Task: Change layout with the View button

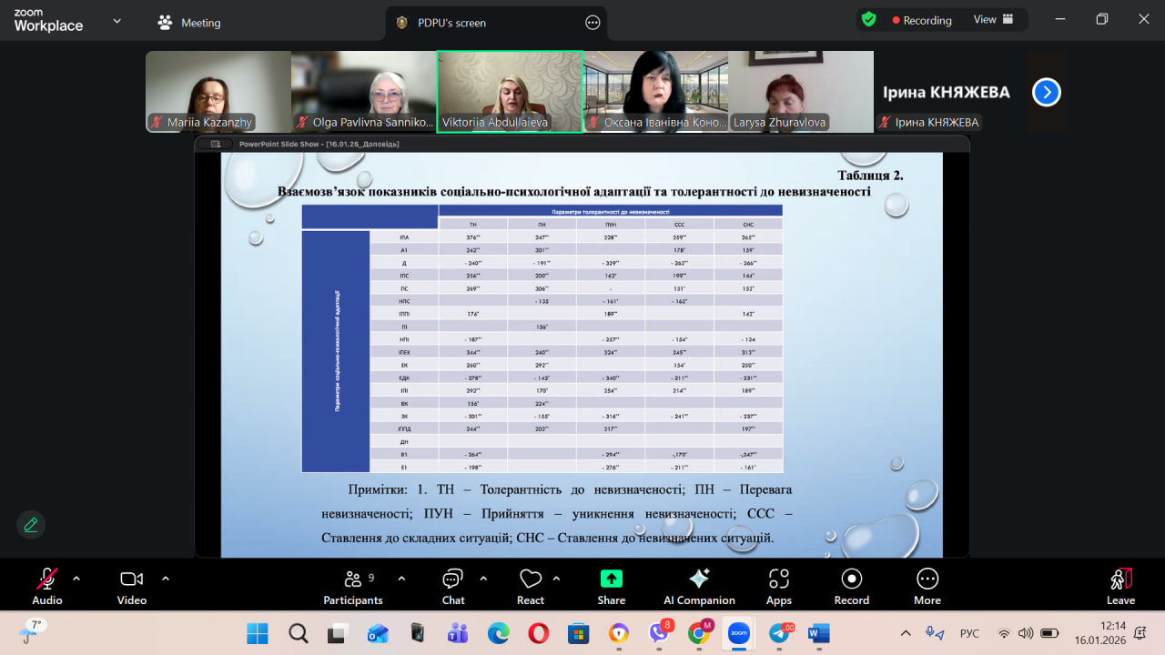Action: tap(993, 19)
